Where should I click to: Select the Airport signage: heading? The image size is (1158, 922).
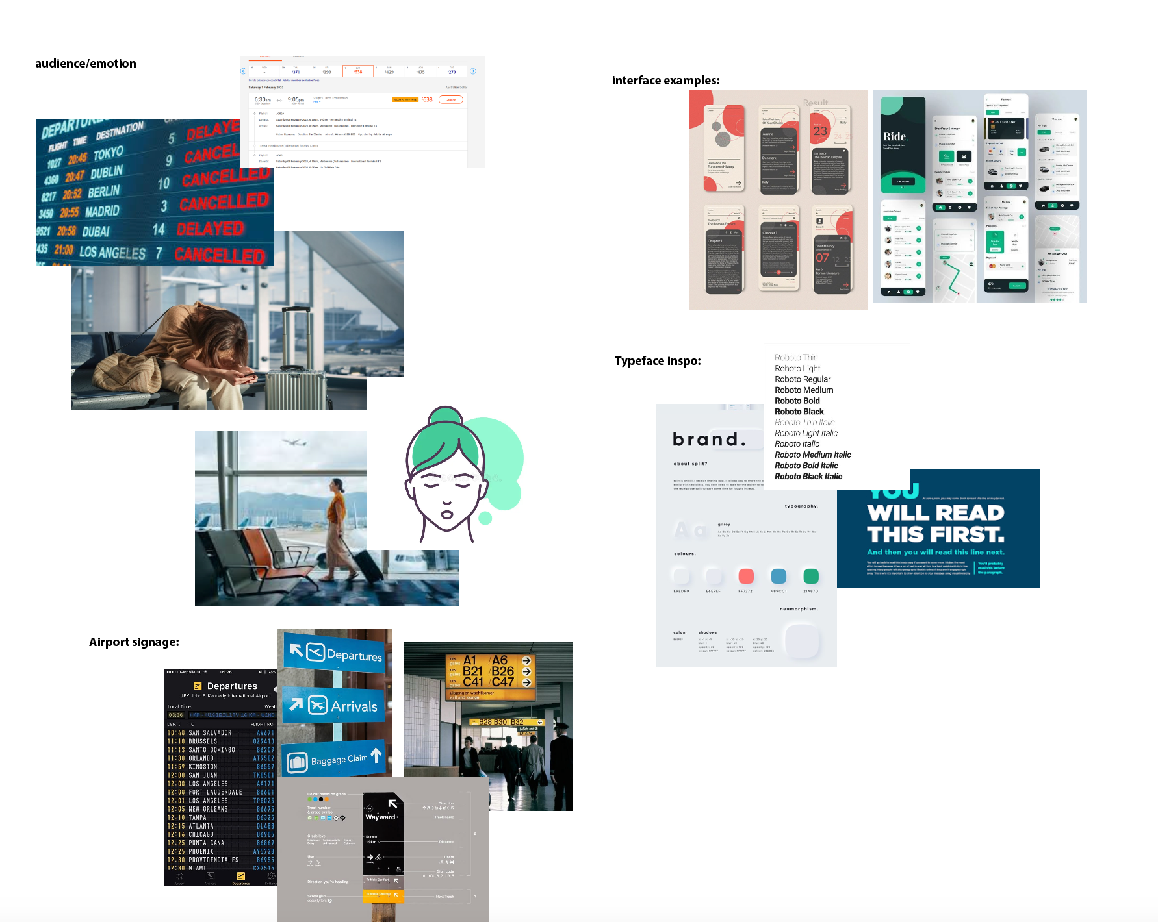(134, 642)
